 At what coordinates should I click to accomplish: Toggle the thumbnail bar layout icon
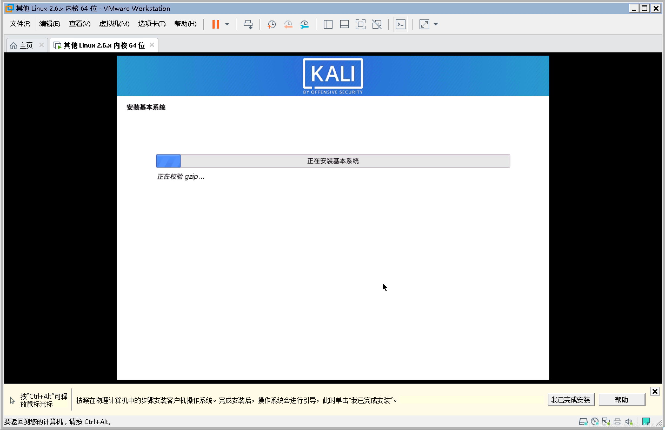tap(344, 24)
